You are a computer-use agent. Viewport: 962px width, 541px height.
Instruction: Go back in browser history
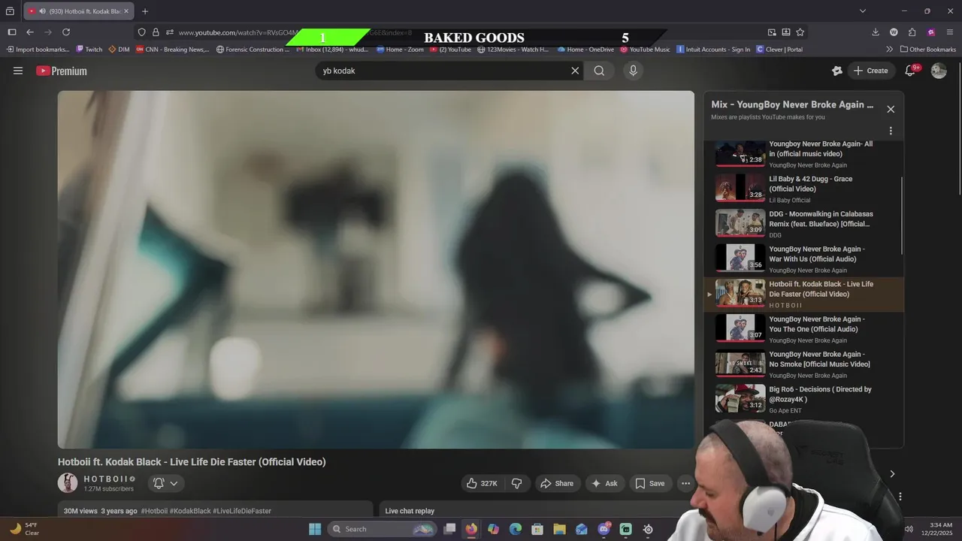(30, 32)
